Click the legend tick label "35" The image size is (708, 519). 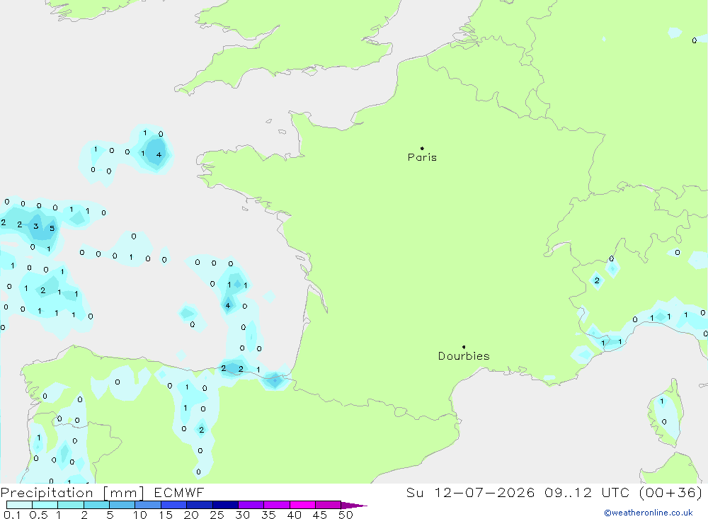pos(268,515)
